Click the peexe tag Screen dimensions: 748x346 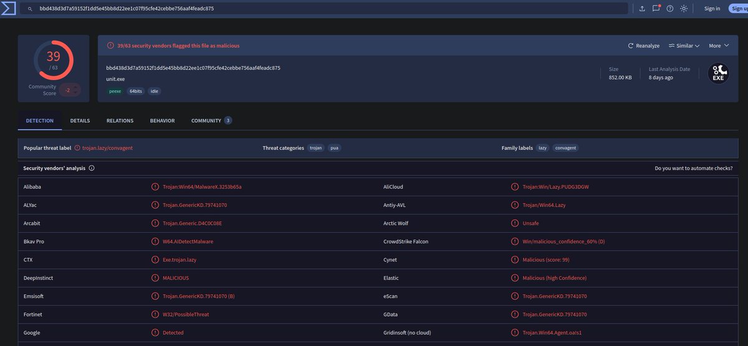pyautogui.click(x=115, y=91)
